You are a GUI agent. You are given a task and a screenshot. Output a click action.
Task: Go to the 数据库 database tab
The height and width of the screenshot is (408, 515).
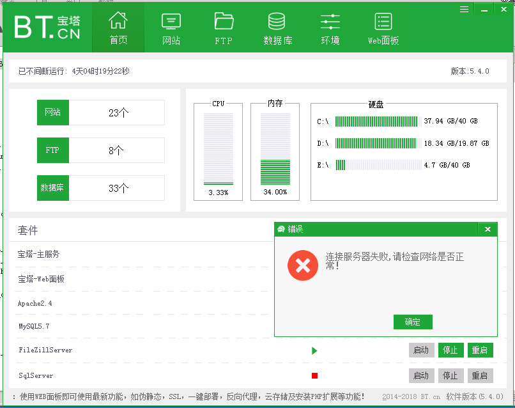pos(277,27)
